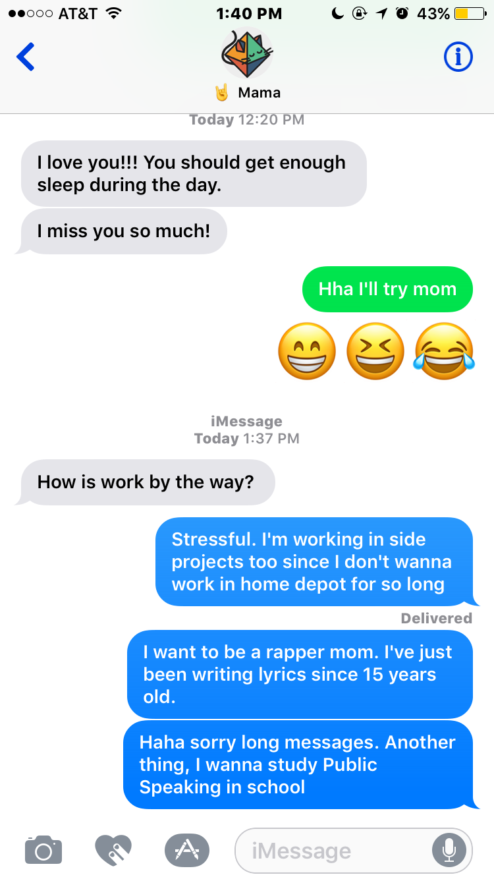The height and width of the screenshot is (879, 494).
Task: Open Digital Touch heart icon
Action: pyautogui.click(x=113, y=849)
